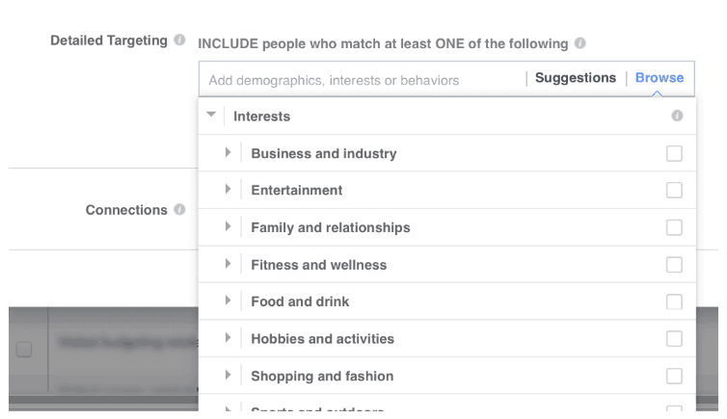Check the Entertainment checkbox
Image resolution: width=727 pixels, height=419 pixels.
click(674, 191)
